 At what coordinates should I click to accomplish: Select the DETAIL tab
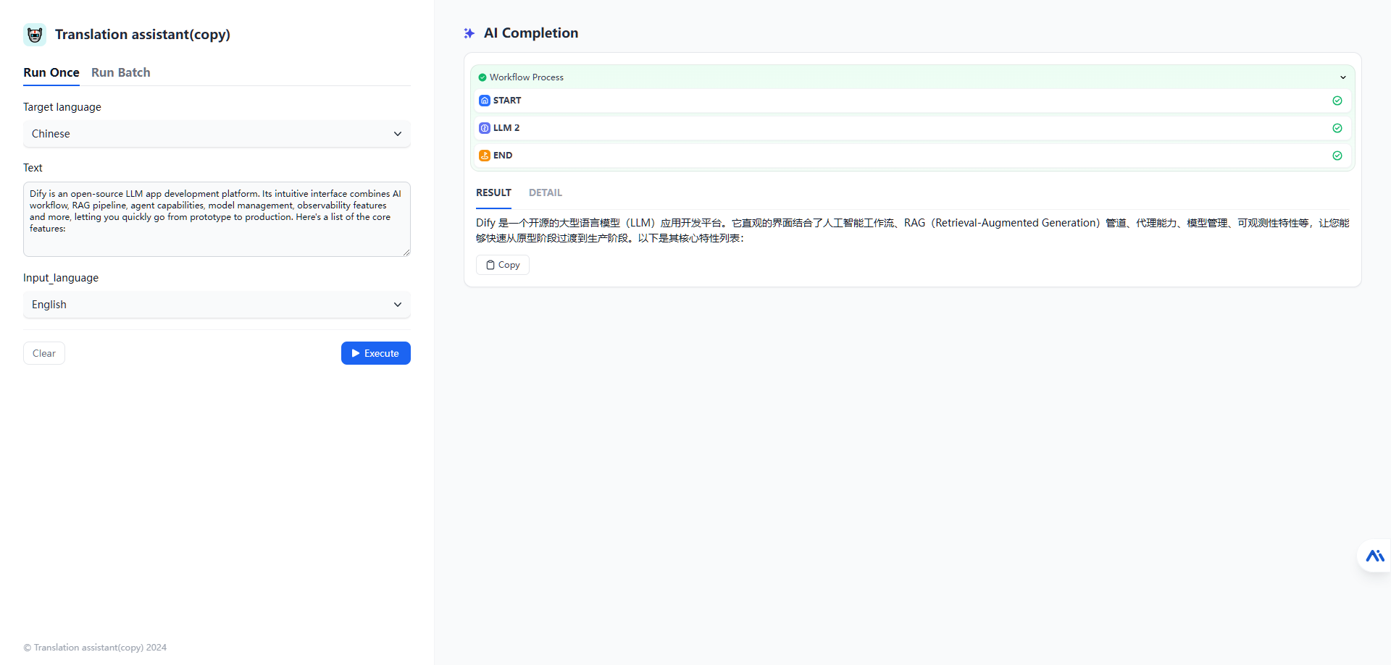pyautogui.click(x=546, y=192)
